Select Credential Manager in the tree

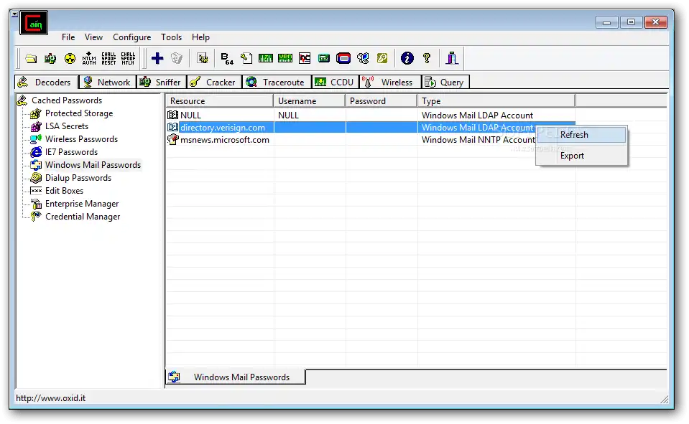83,217
